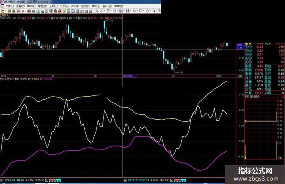
Task: Click the 总手 57127 value
Action: point(259,77)
